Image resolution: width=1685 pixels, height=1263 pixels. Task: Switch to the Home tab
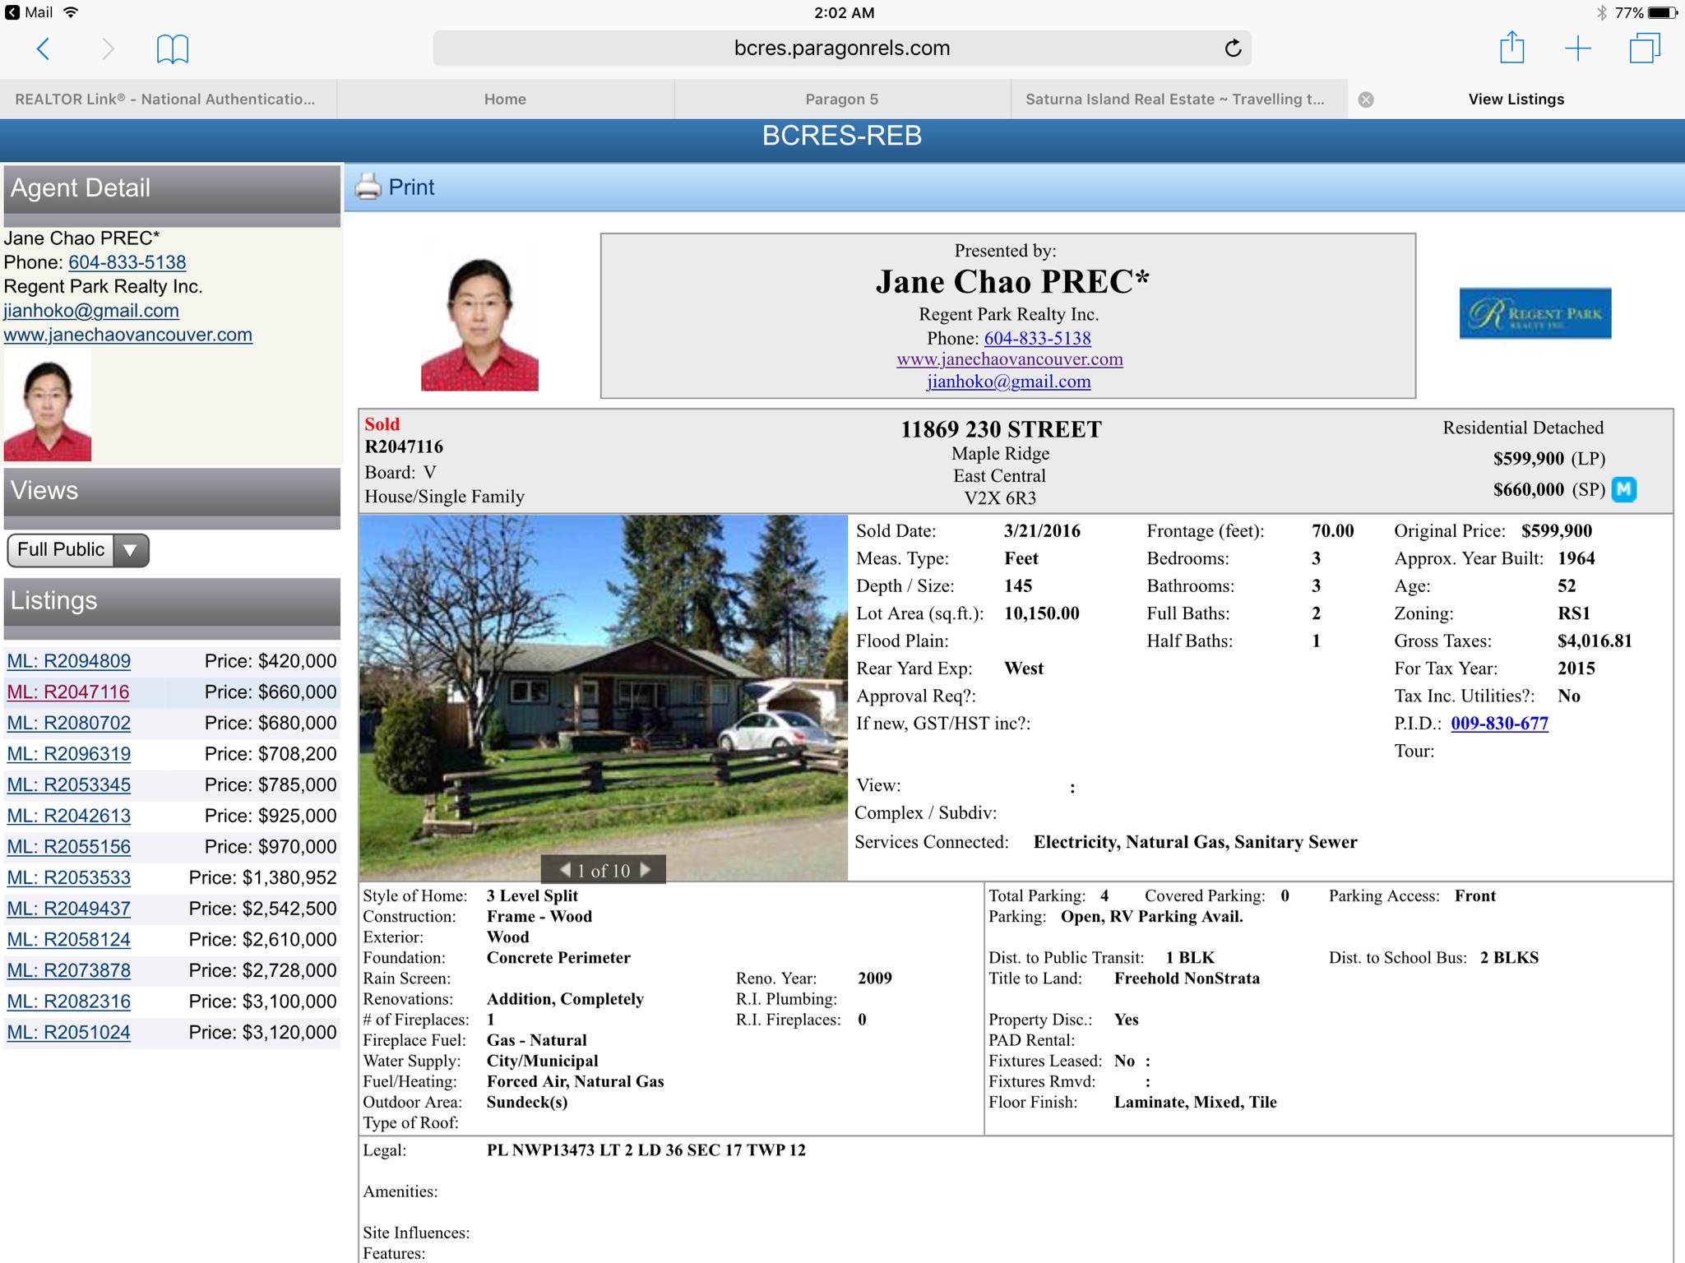pos(505,99)
